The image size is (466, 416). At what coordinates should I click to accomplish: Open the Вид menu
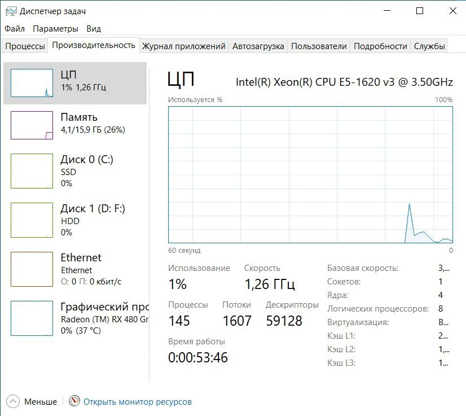click(94, 29)
